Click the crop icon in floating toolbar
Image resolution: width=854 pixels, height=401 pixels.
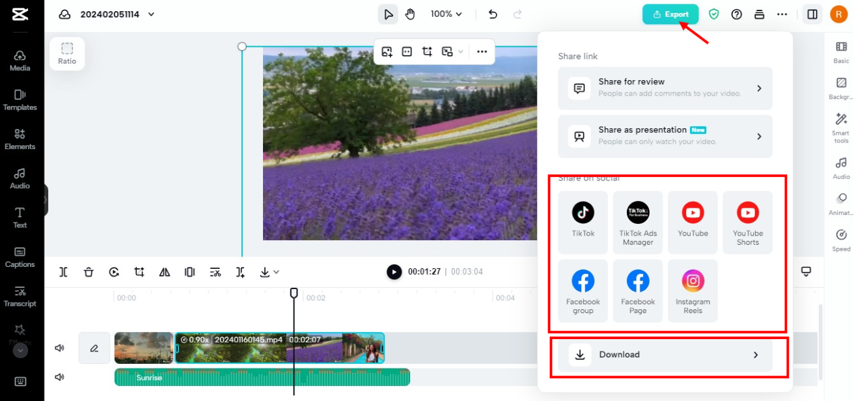click(x=427, y=51)
